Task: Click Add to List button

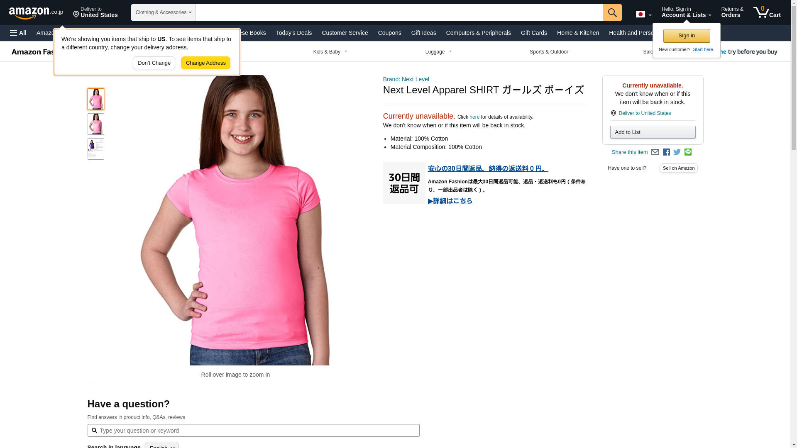Action: (653, 132)
